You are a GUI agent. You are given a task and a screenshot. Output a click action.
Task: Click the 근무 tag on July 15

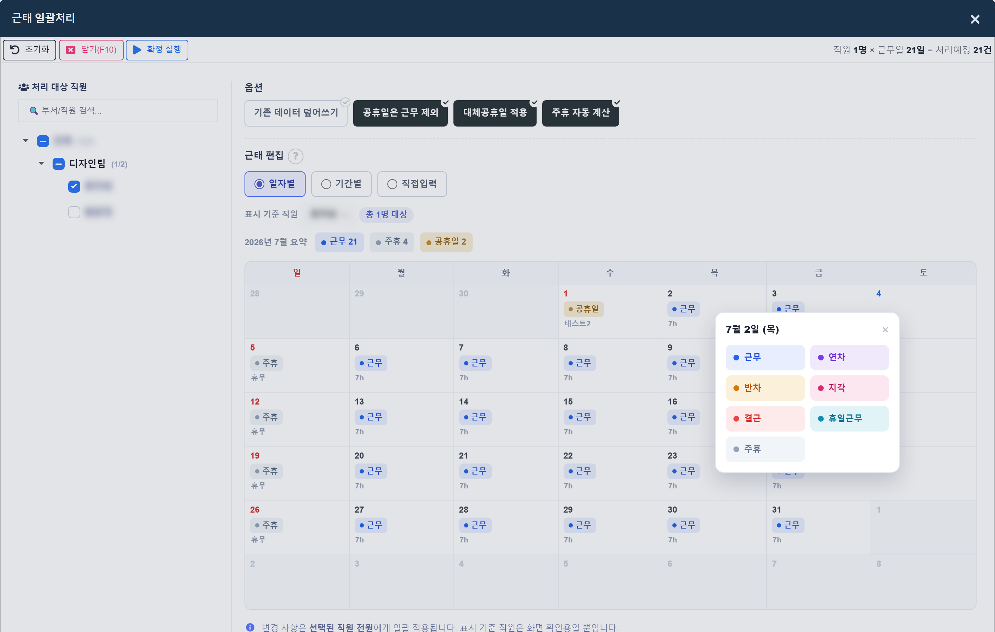point(579,417)
